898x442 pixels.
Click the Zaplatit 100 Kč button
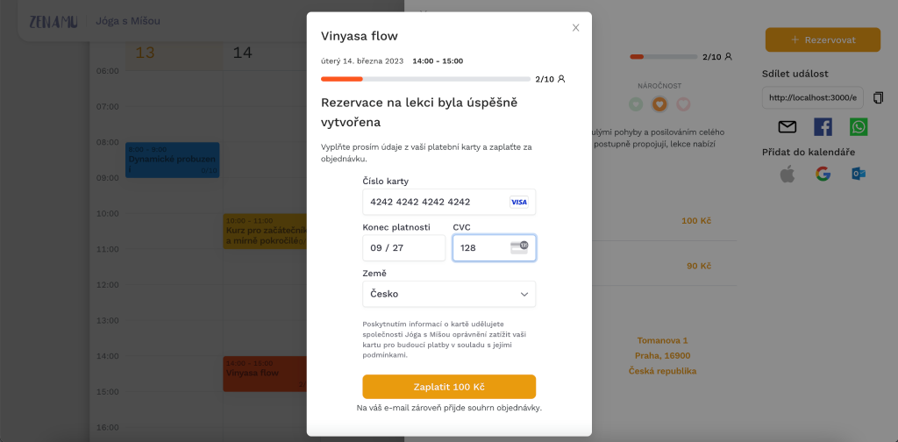coord(449,387)
